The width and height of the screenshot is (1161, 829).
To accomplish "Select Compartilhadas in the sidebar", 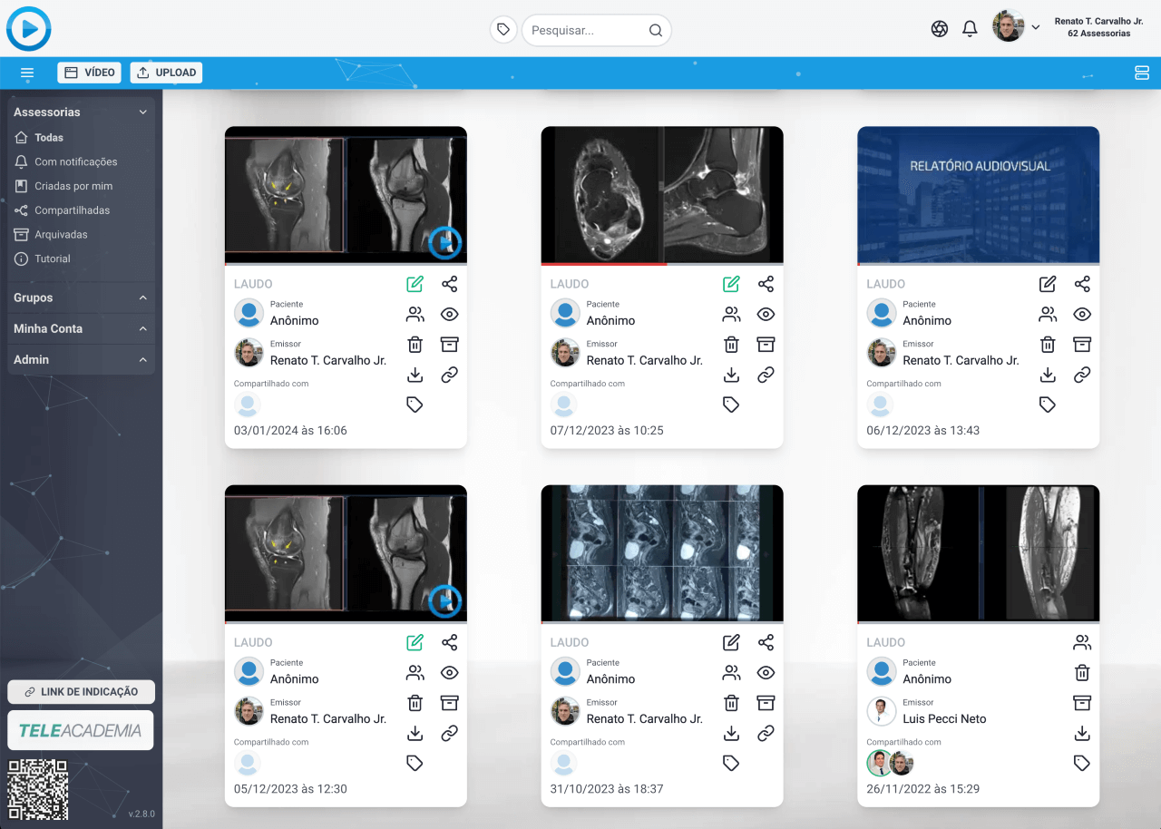I will pyautogui.click(x=72, y=210).
